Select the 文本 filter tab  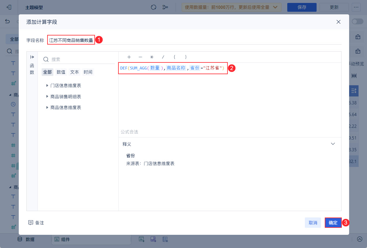point(74,72)
